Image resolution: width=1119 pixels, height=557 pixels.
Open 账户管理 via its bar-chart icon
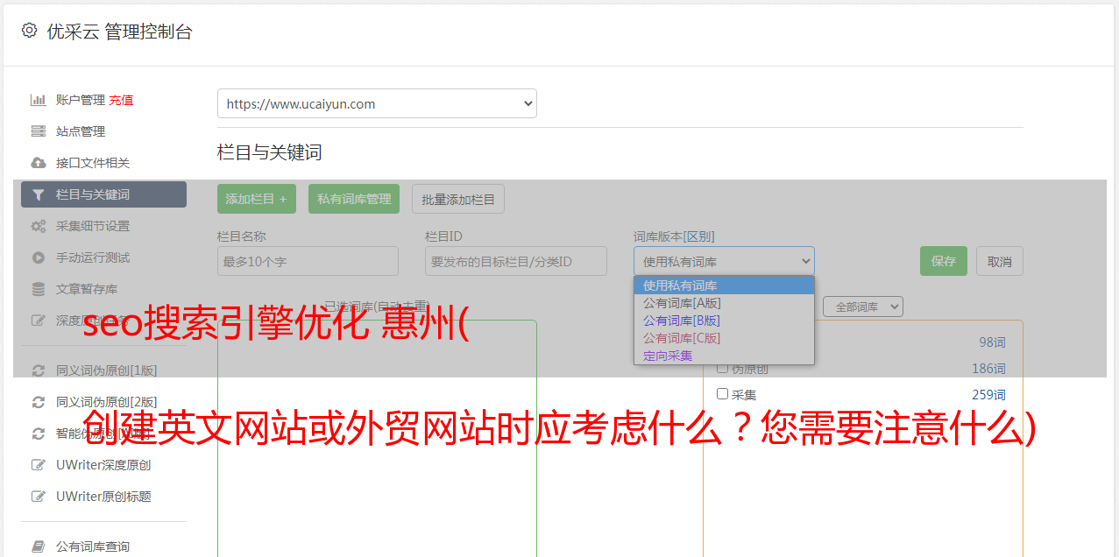pos(39,100)
